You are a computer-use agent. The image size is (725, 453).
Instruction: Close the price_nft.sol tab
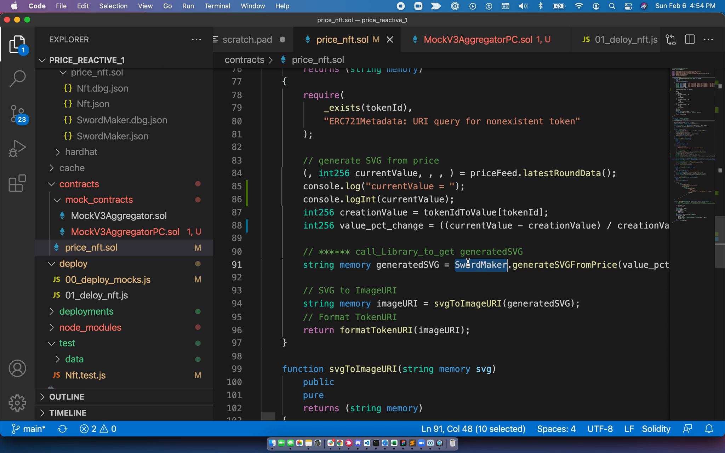[390, 40]
